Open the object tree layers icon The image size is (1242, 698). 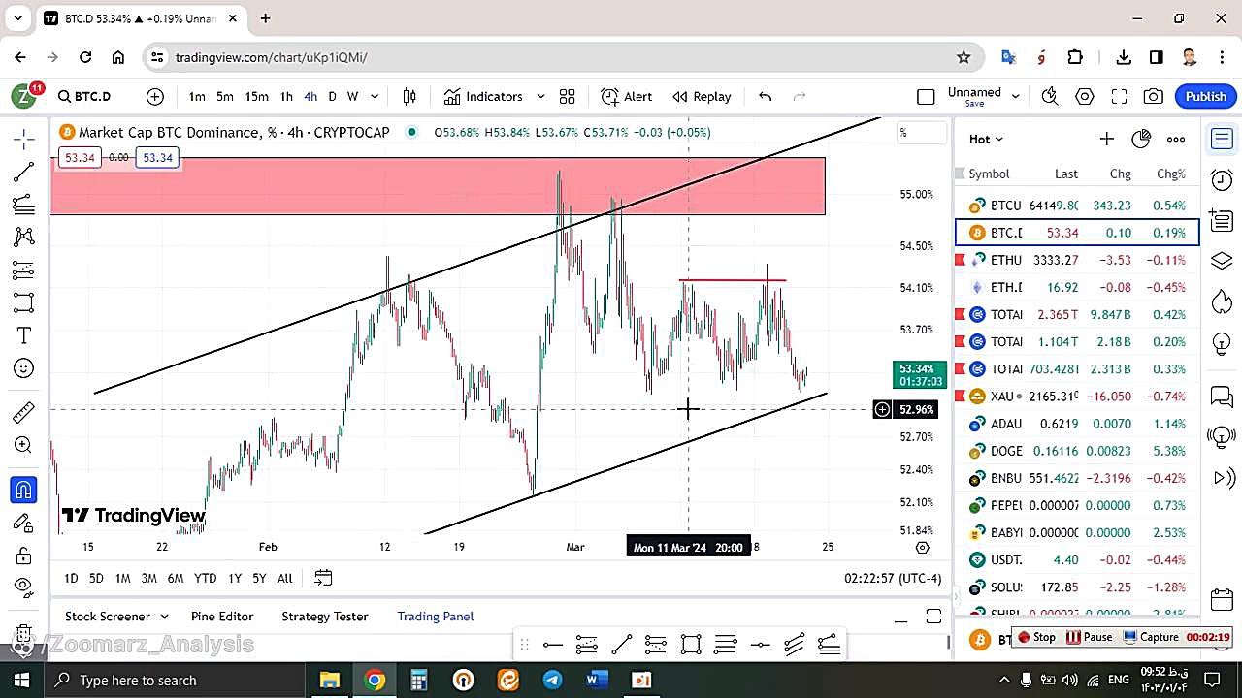pyautogui.click(x=1222, y=261)
